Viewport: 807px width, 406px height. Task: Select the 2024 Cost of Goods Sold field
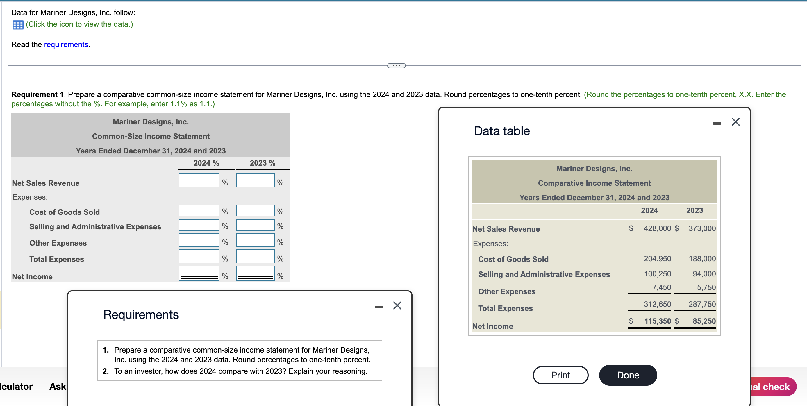click(199, 210)
